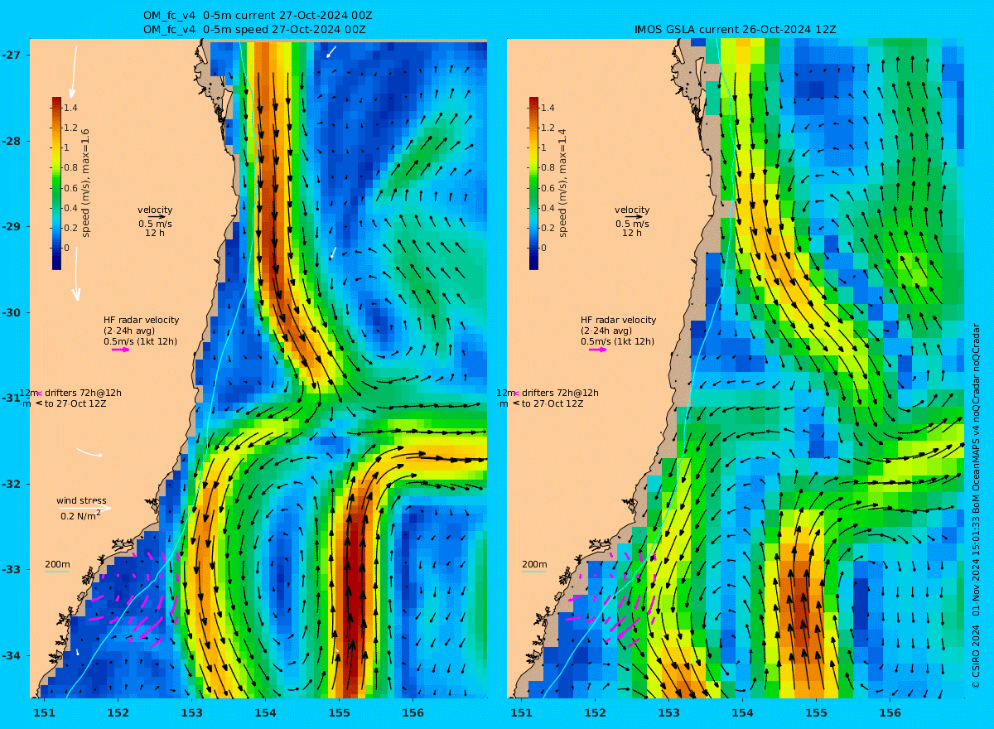Viewport: 994px width, 729px height.
Task: Click the left map 'drifters 72h@12h' label
Action: click(x=81, y=393)
